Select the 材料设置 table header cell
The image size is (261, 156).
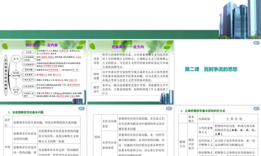pos(96,76)
